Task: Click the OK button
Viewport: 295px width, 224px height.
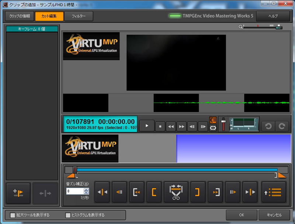Action: point(241,215)
